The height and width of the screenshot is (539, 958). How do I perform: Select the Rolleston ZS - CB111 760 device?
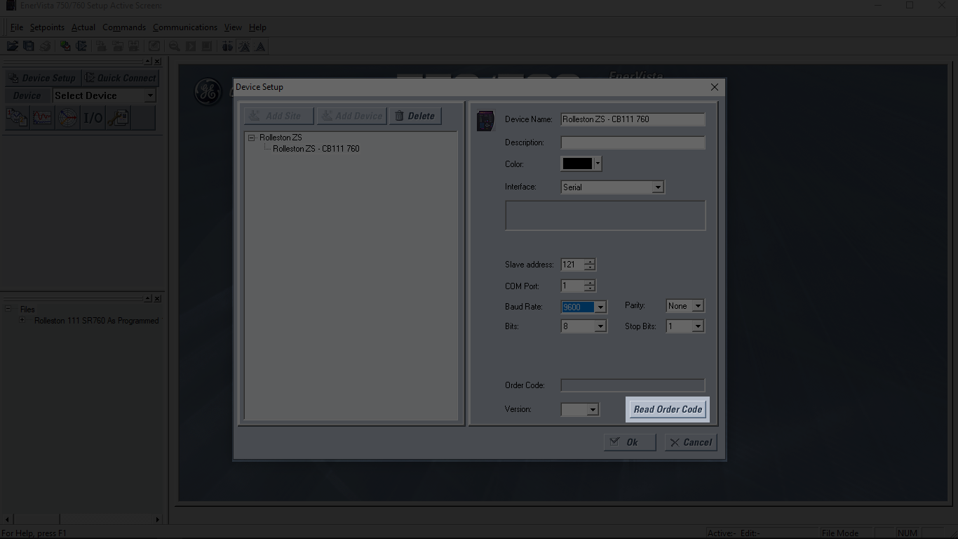pyautogui.click(x=316, y=149)
